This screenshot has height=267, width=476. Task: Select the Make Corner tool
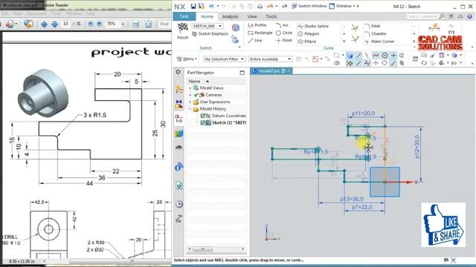point(380,42)
